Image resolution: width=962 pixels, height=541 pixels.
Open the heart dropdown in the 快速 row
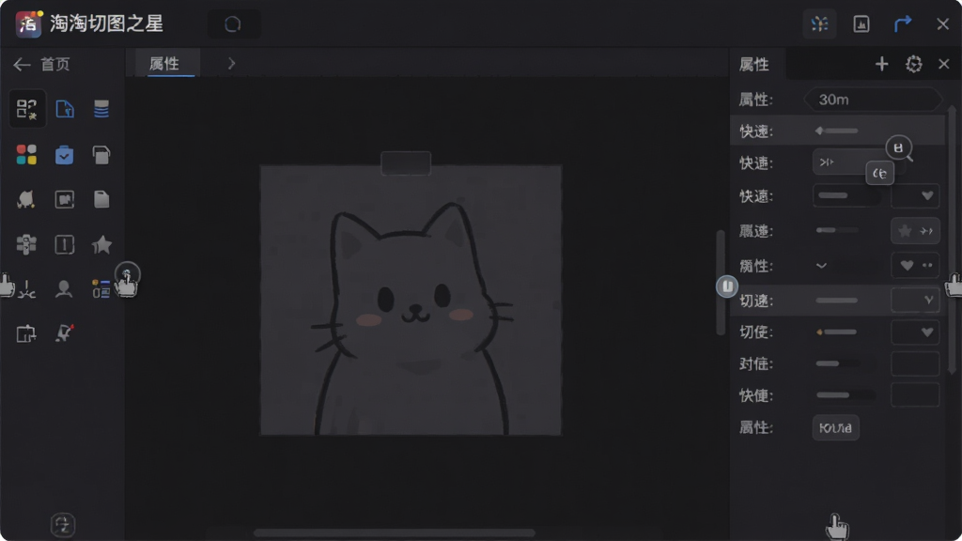915,196
